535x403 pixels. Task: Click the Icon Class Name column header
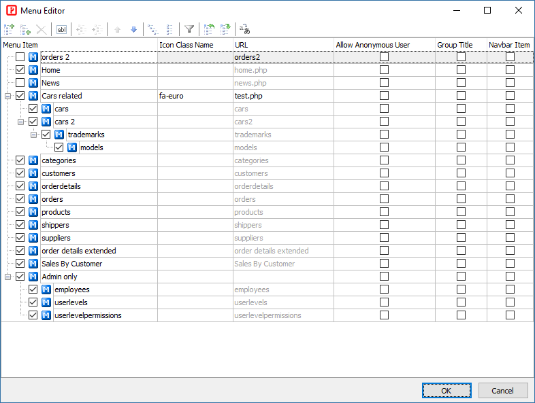[195, 45]
